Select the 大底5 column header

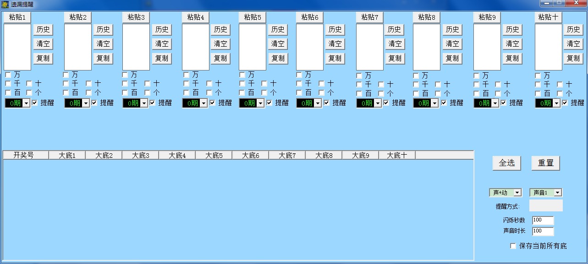coord(214,155)
